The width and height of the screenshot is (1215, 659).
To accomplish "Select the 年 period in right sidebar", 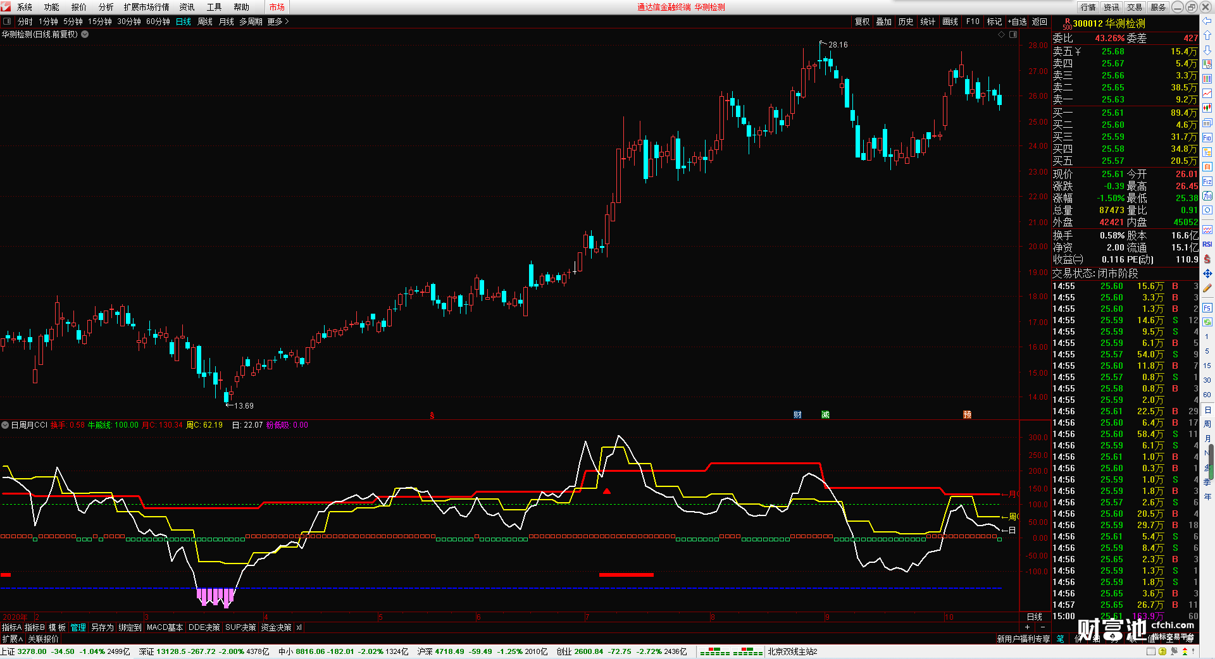I will [x=1207, y=496].
